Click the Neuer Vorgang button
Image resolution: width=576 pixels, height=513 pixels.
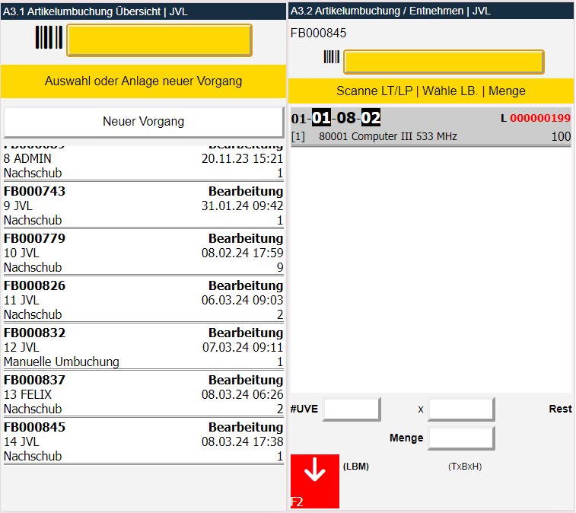click(143, 122)
